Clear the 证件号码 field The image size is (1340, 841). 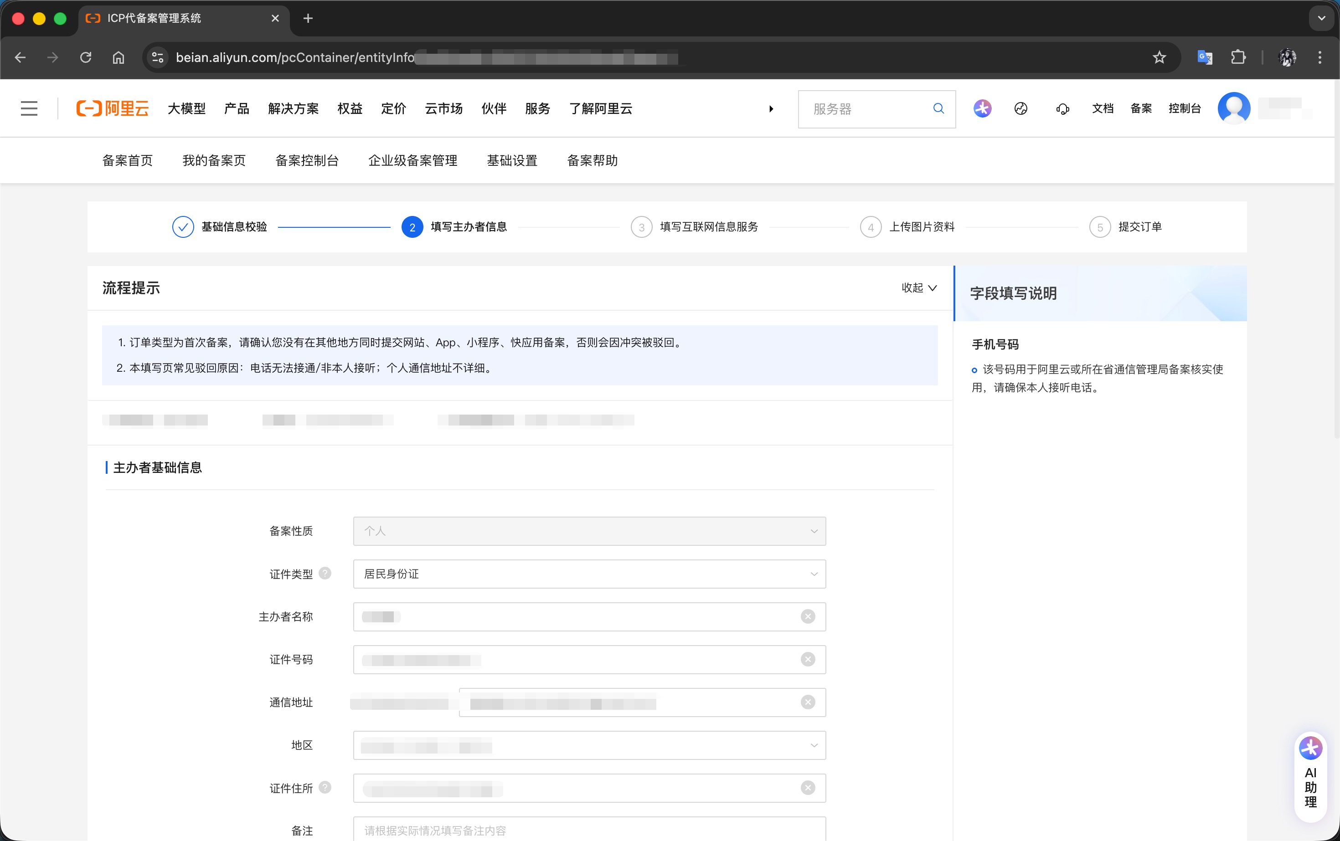[x=808, y=659]
